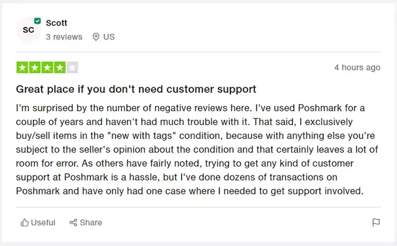Click the second green star
Viewport: 397px width, 246px height.
pyautogui.click(x=34, y=67)
